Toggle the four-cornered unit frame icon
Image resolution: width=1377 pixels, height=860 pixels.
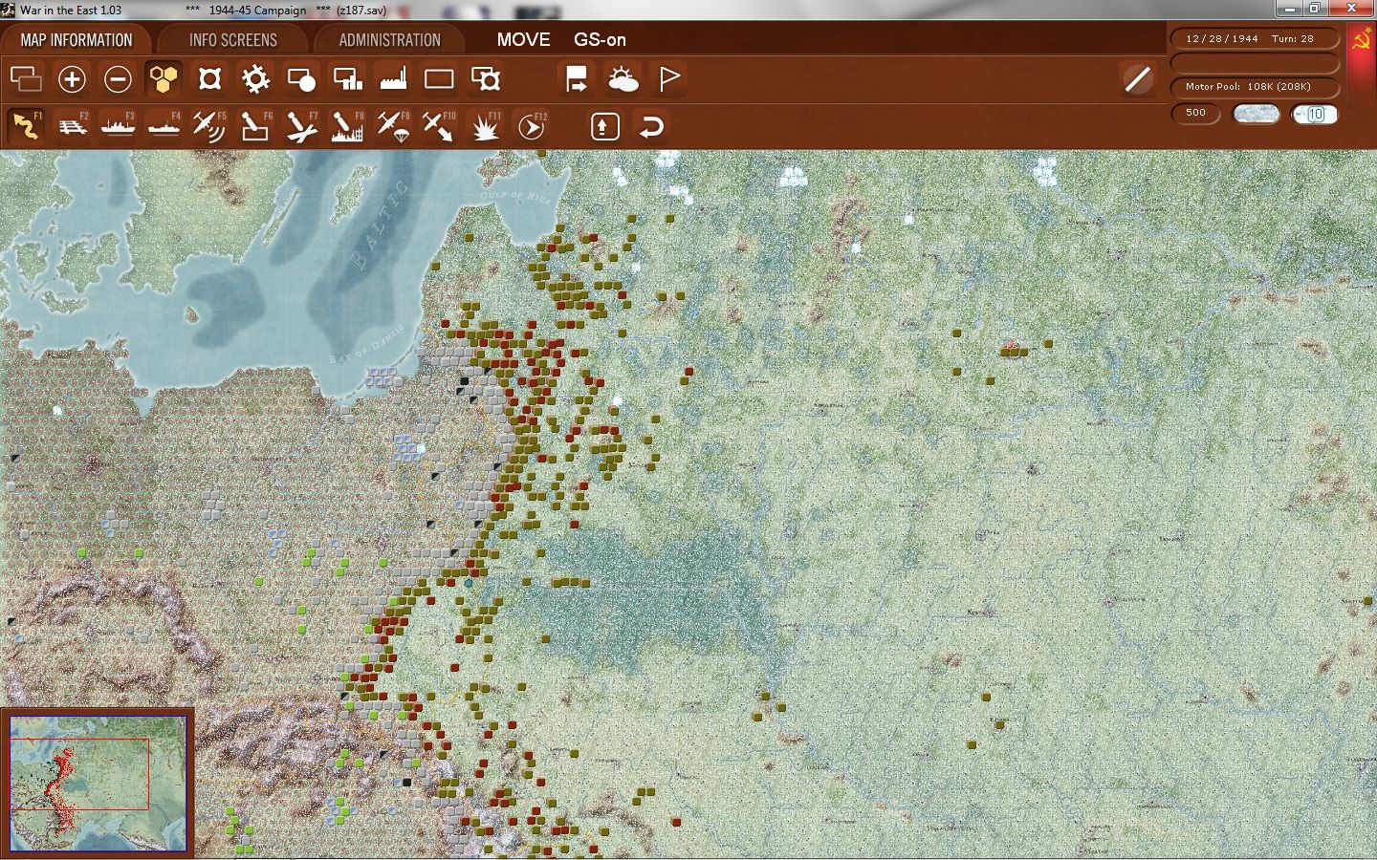[x=209, y=79]
